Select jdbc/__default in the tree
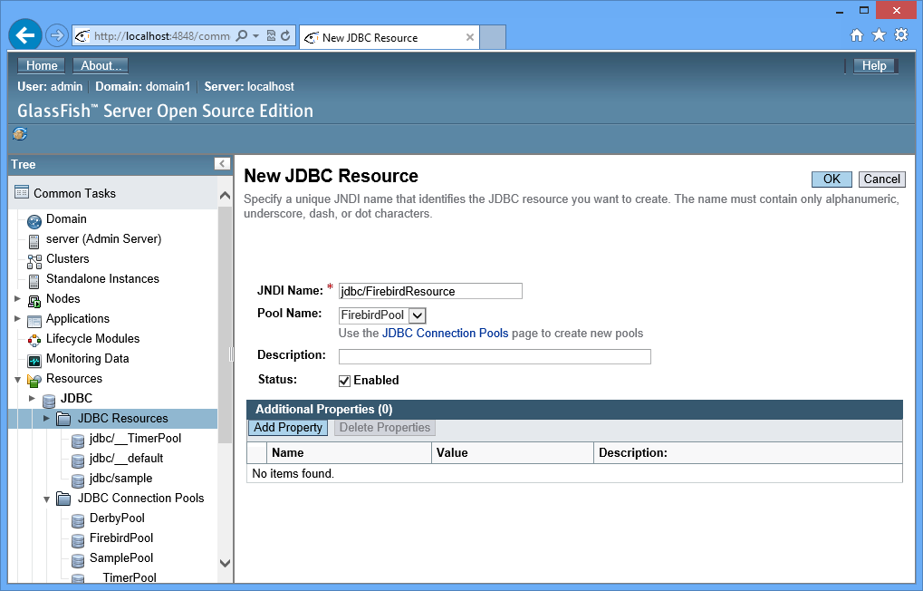This screenshot has height=591, width=923. [126, 459]
